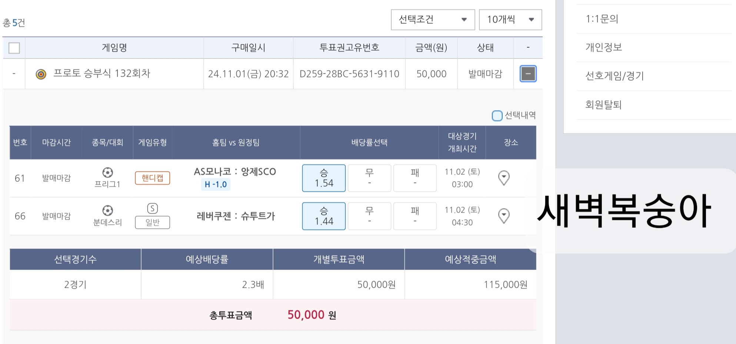This screenshot has height=344, width=736.
Task: Open the 1:1문의 menu item
Action: click(x=602, y=19)
